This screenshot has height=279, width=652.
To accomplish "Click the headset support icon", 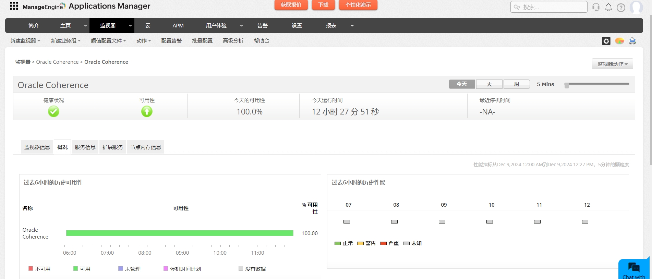I will 596,7.
